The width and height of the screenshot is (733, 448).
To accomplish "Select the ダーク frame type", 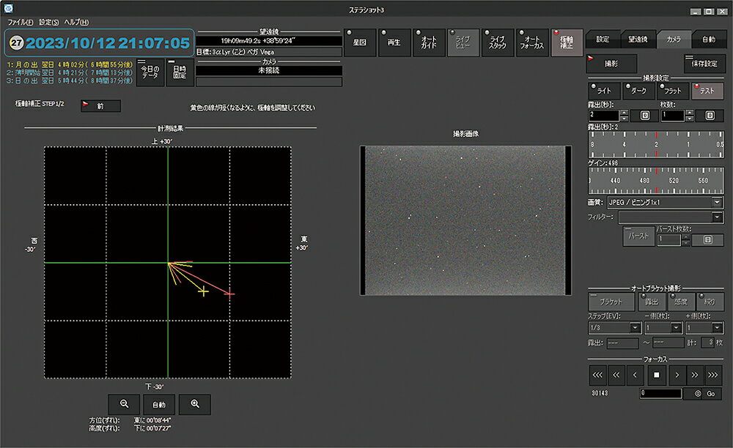I will (638, 91).
